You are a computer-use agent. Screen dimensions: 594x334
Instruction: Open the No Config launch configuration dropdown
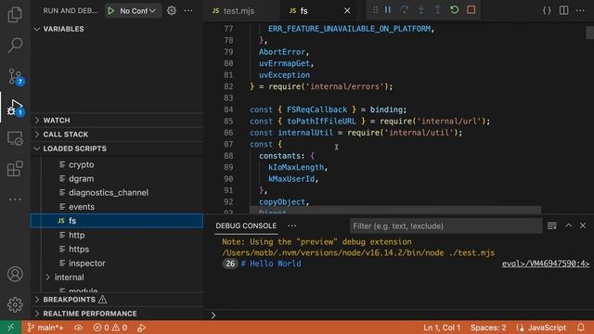(137, 10)
